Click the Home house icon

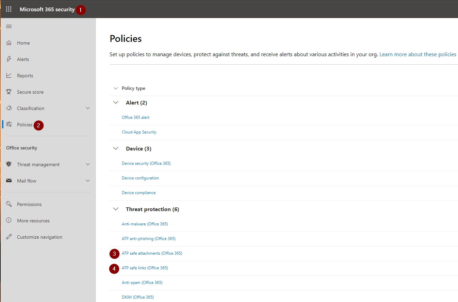coord(9,43)
